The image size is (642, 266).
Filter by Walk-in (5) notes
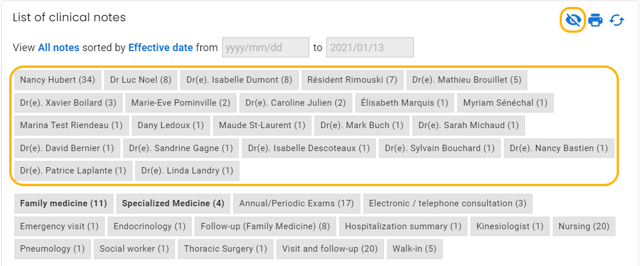click(x=415, y=249)
